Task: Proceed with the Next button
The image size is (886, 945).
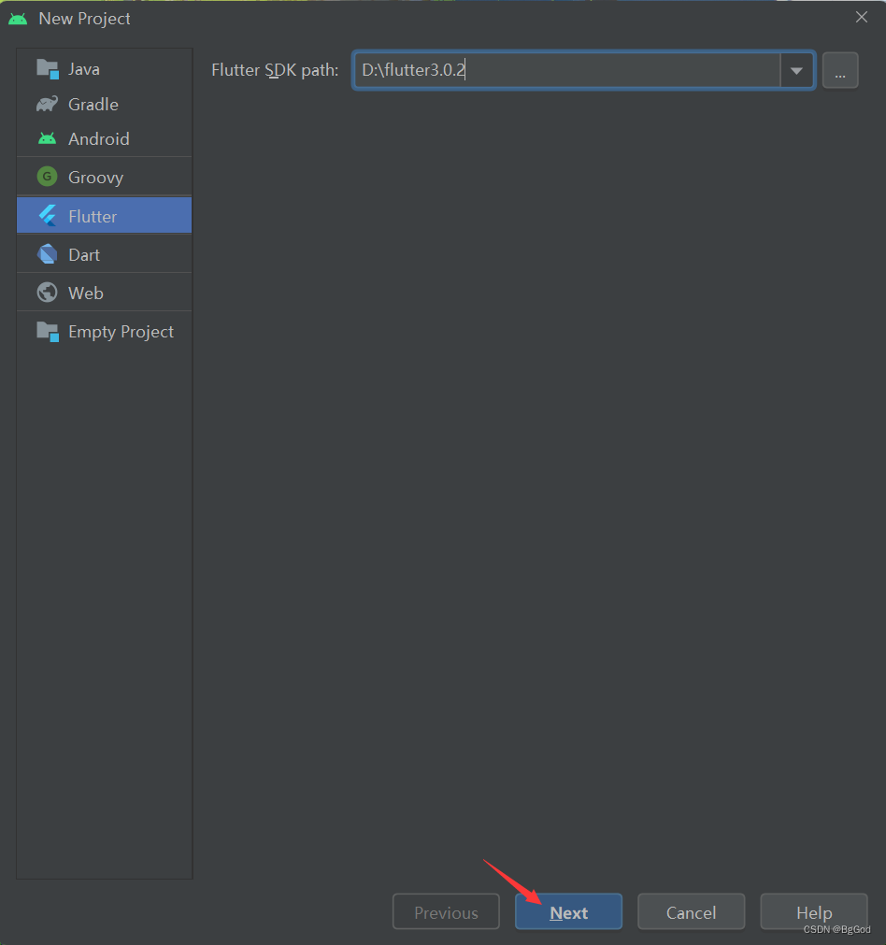Action: tap(568, 912)
